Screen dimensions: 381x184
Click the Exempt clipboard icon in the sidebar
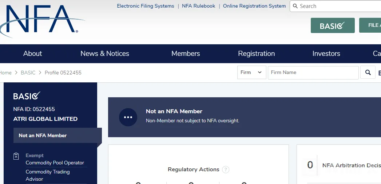pyautogui.click(x=16, y=156)
